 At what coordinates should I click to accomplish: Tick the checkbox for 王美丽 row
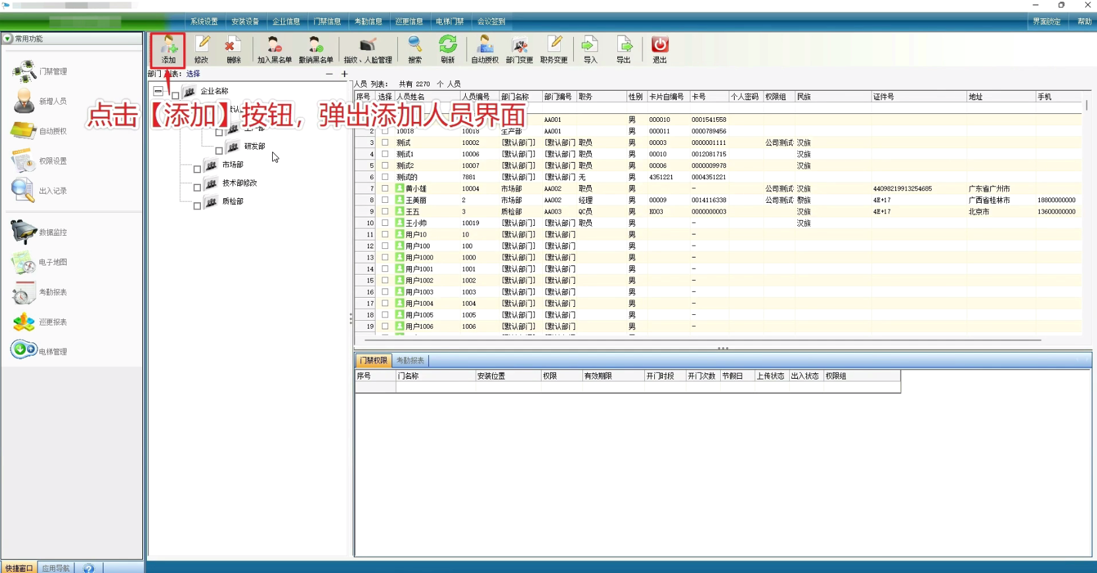point(385,200)
